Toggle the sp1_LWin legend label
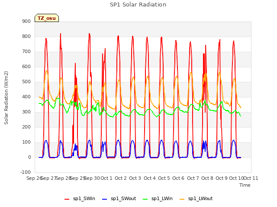Image resolution: width=277 pixels, height=207 pixels. click(x=162, y=198)
